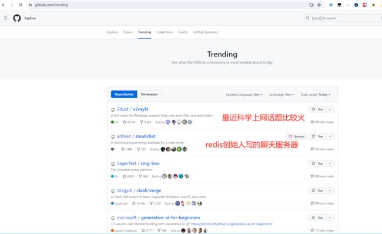
Task: Open the zzzgydi / clash-verge repository
Action: coord(139,190)
